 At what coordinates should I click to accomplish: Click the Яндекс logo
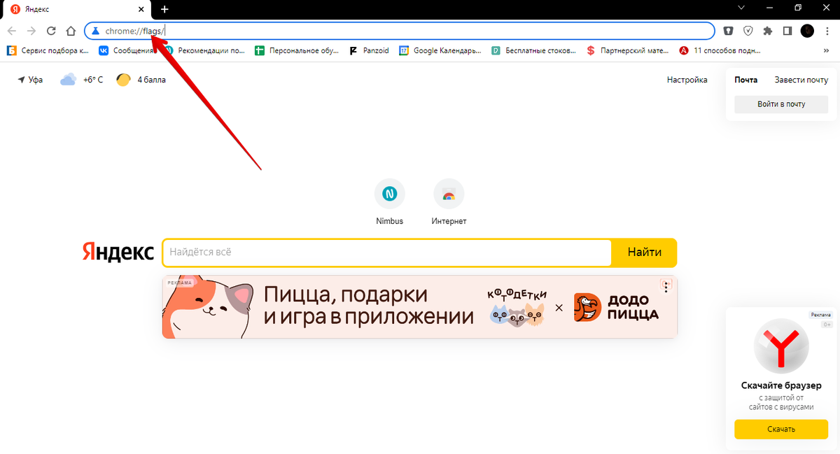[x=118, y=253]
